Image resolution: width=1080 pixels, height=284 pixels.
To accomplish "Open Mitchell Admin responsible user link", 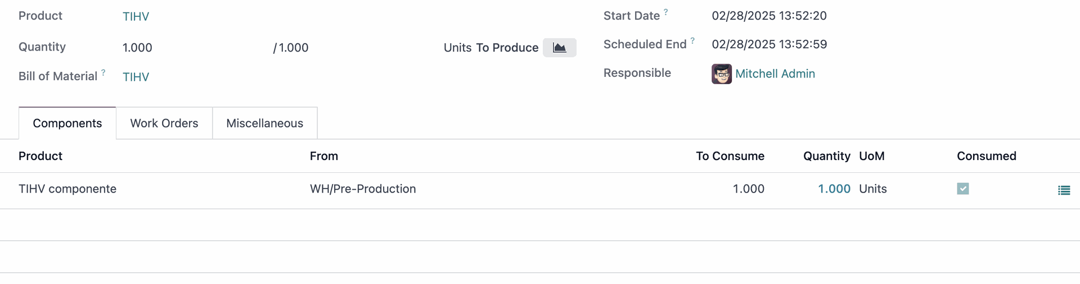I will (x=775, y=74).
